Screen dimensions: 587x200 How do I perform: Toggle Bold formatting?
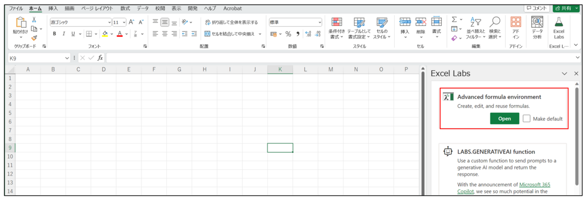(x=55, y=34)
